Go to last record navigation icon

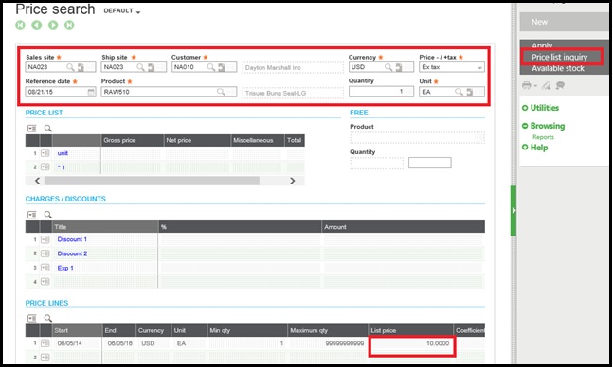69,26
